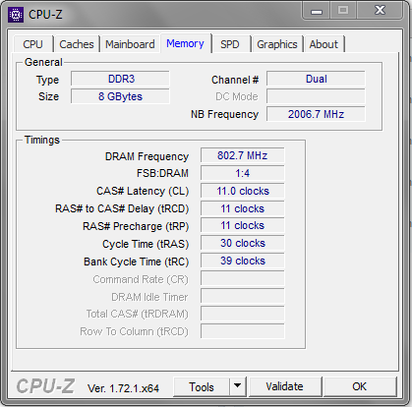Click the DRAM Frequency value field
The width and height of the screenshot is (412, 407).
pyautogui.click(x=243, y=155)
